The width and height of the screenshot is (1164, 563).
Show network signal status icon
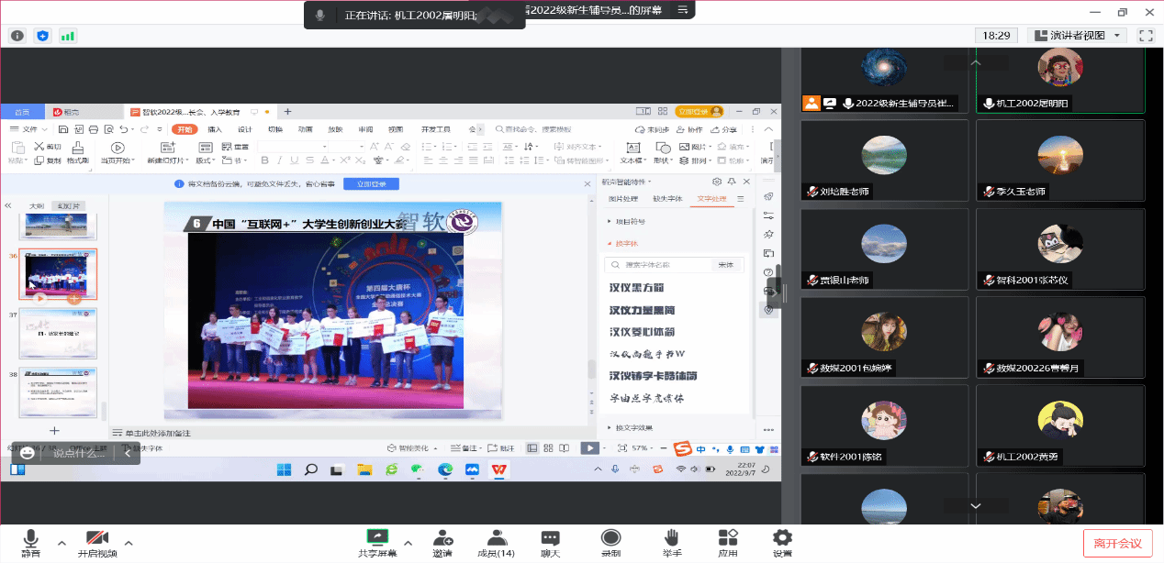(x=68, y=36)
